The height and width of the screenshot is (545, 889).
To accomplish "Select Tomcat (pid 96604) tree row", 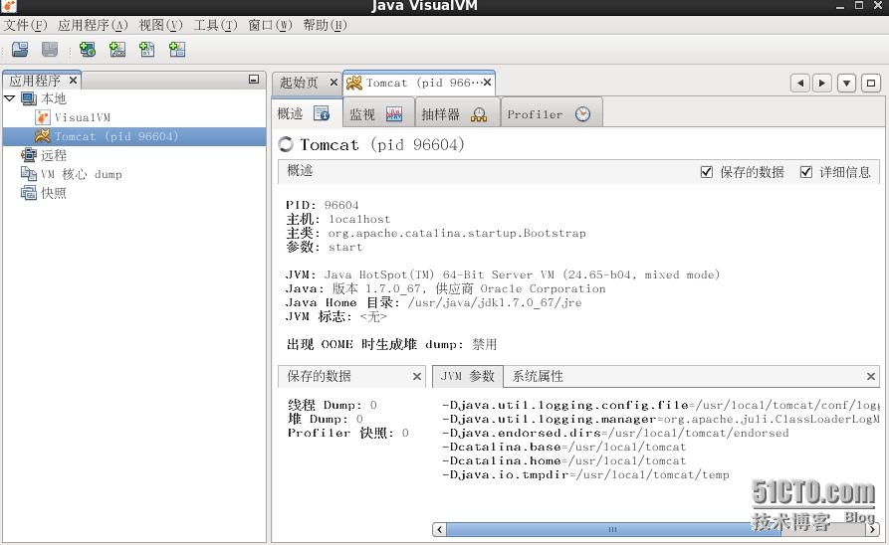I will coord(134,136).
